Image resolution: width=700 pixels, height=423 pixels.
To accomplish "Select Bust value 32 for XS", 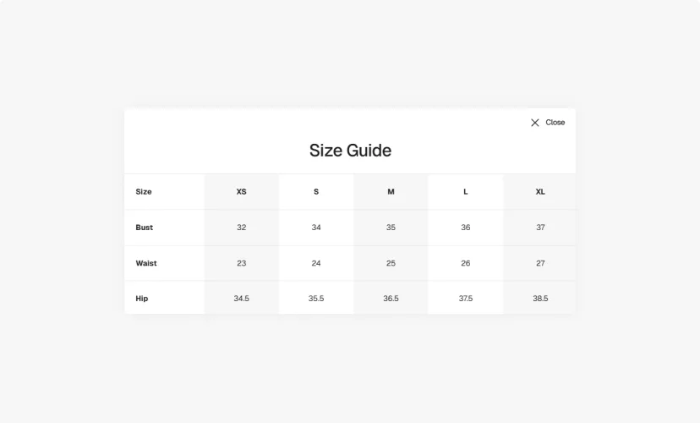I will click(x=242, y=228).
